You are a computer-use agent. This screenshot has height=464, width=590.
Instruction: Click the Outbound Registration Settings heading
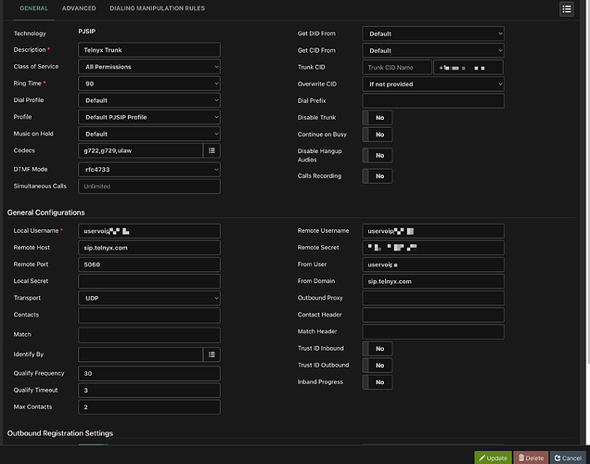click(60, 433)
